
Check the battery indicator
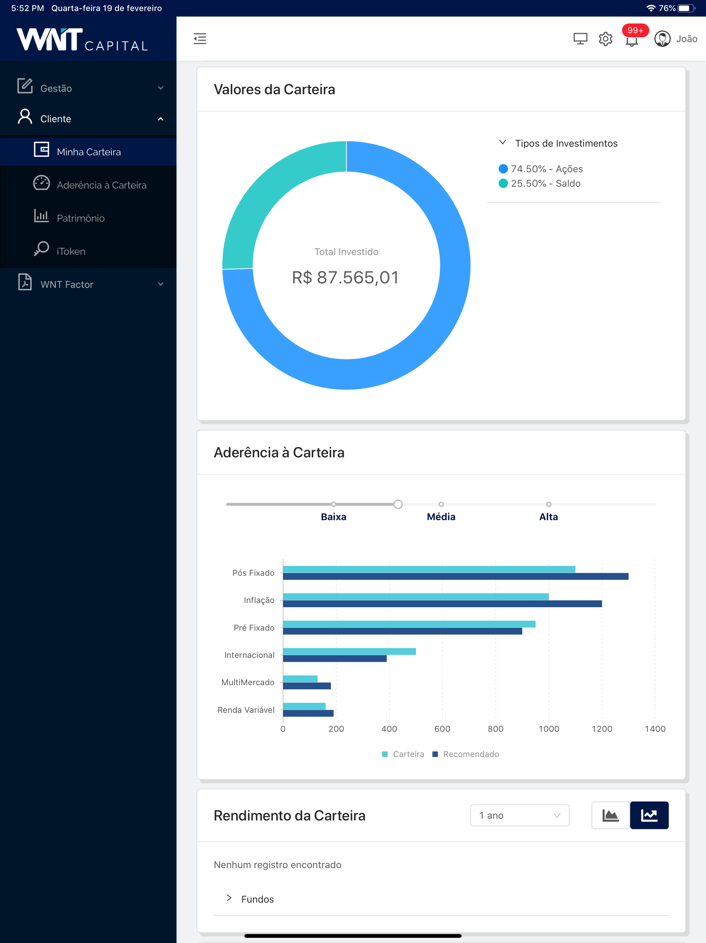[686, 8]
